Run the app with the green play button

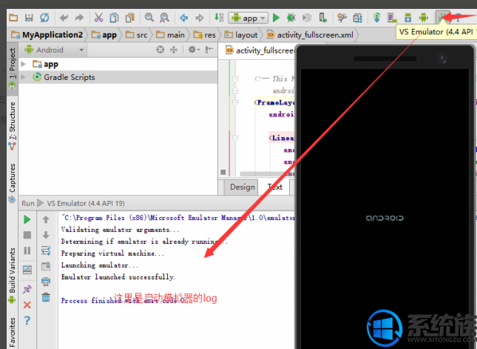coord(276,18)
